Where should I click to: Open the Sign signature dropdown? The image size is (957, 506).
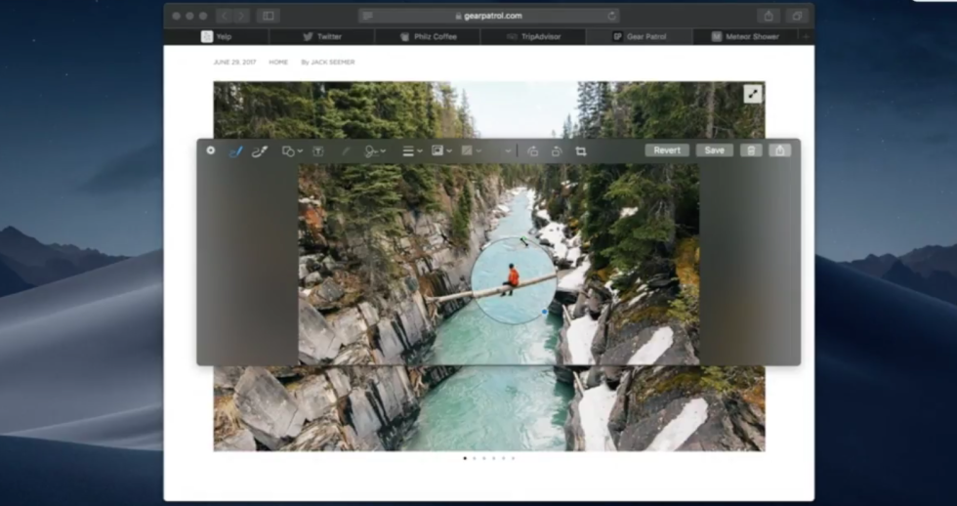(375, 151)
